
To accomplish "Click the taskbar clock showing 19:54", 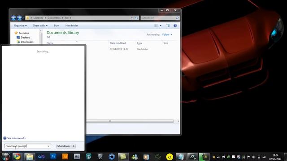I will [x=275, y=157].
